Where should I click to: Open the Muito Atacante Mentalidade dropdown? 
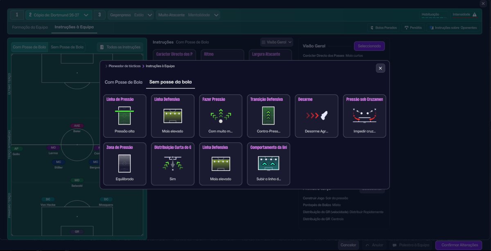[x=188, y=15]
